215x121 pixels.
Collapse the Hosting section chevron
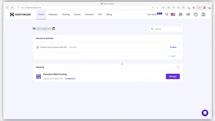click(x=178, y=67)
